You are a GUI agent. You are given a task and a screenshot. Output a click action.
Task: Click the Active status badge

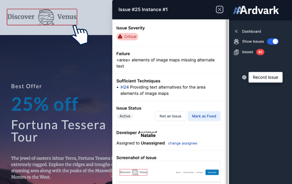(125, 116)
